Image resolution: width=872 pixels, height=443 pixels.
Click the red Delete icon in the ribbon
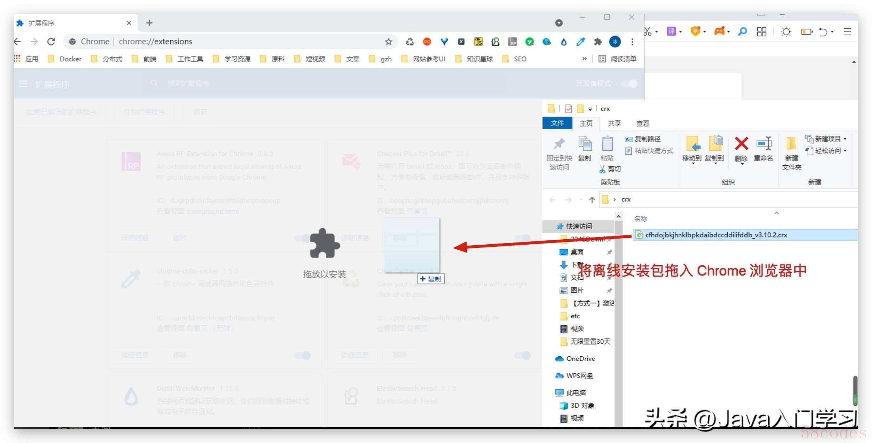(x=741, y=144)
